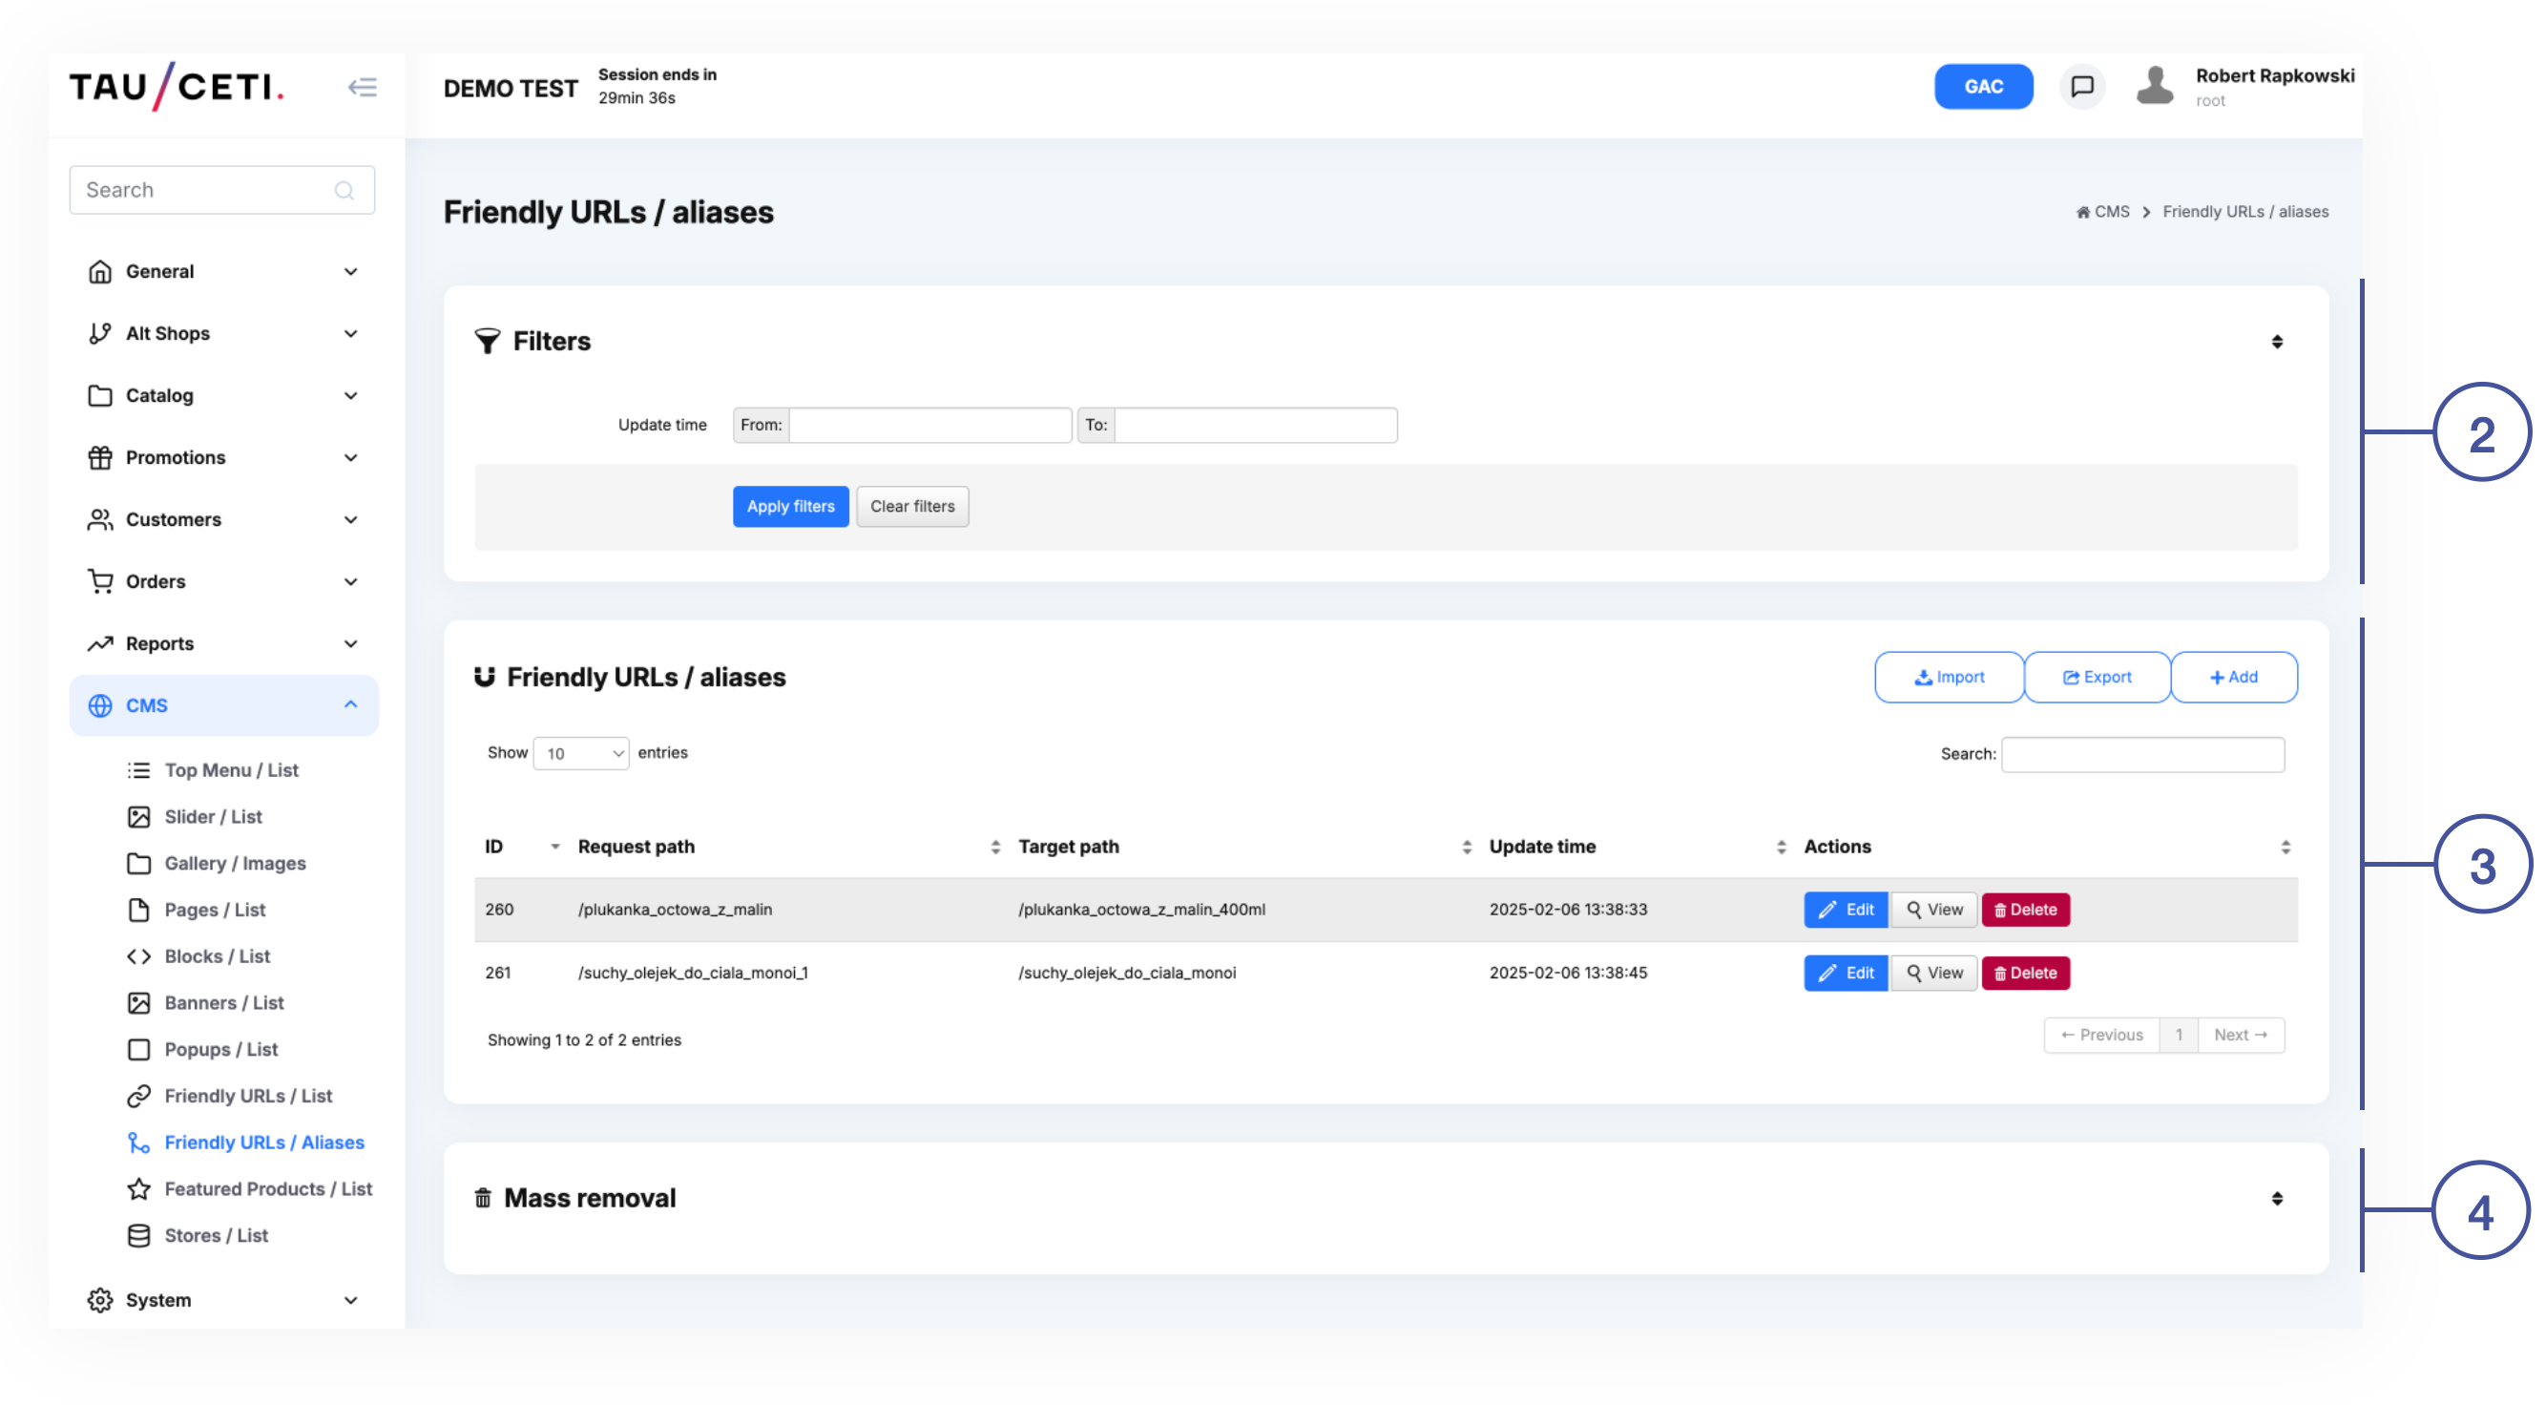Click the Update time From field
2546x1405 pixels.
coord(929,425)
